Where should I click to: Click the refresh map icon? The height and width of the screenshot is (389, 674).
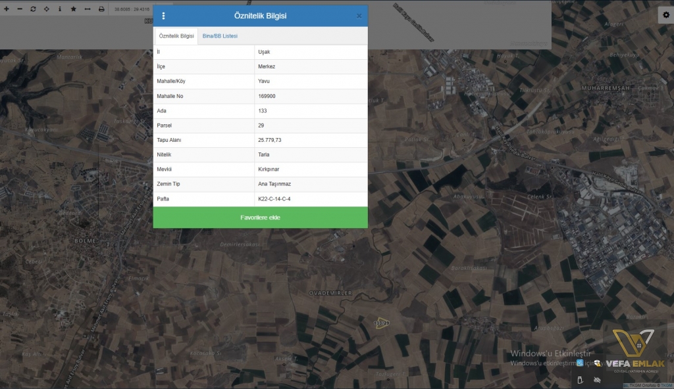(x=33, y=9)
